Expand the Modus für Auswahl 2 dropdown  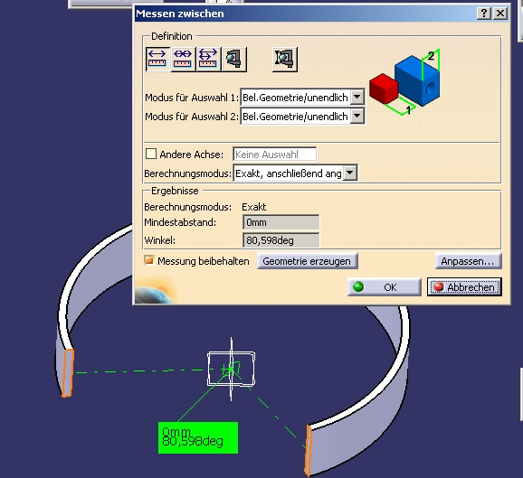pos(357,117)
